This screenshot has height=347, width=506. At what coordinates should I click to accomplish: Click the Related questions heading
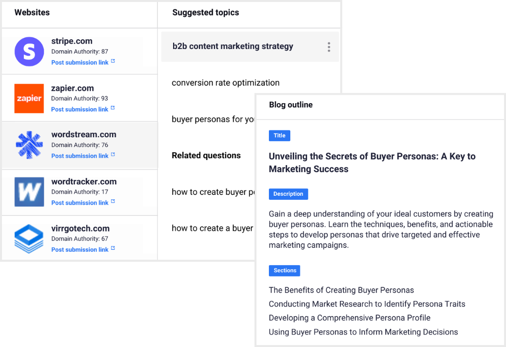click(x=206, y=156)
